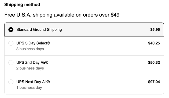Click the registered mark after UPS Next Day Air
Image resolution: width=169 pixels, height=98 pixels.
(x=48, y=82)
